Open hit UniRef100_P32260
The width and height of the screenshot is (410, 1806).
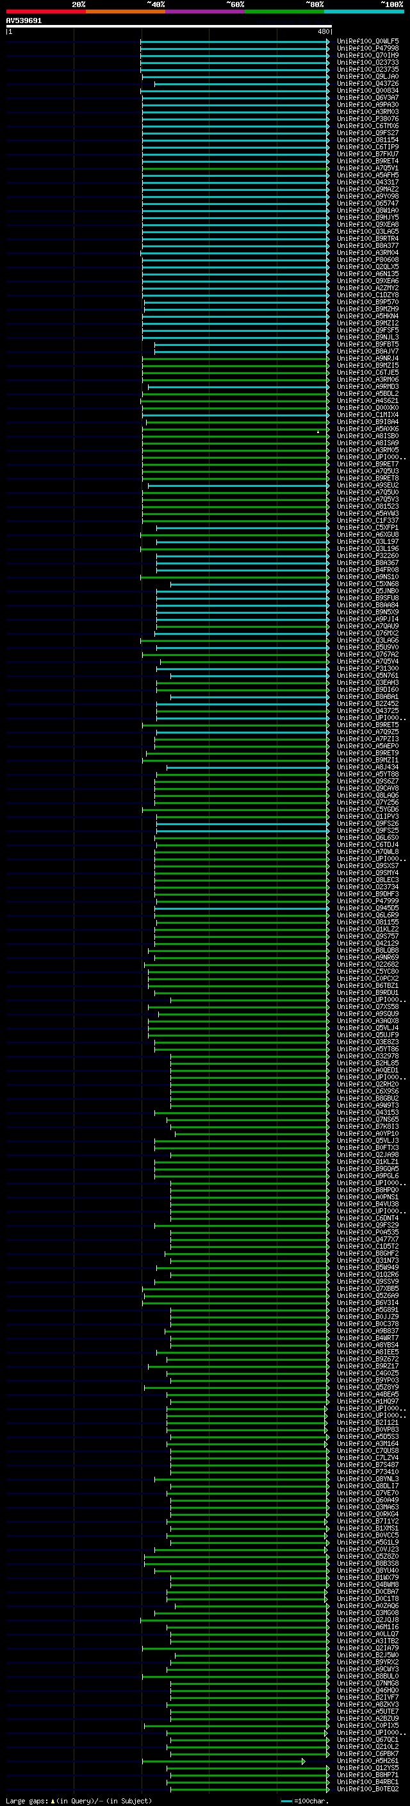coord(367,555)
